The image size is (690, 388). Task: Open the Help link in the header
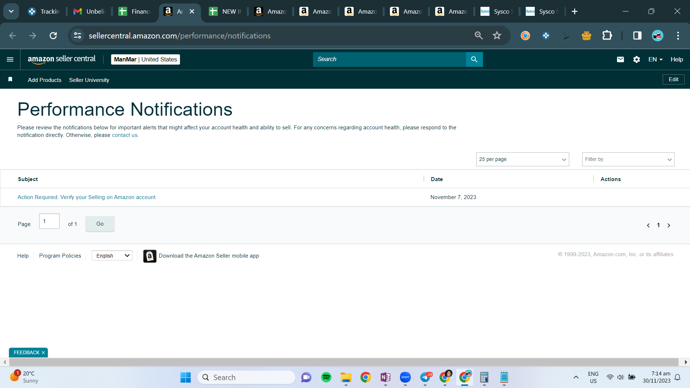point(677,59)
